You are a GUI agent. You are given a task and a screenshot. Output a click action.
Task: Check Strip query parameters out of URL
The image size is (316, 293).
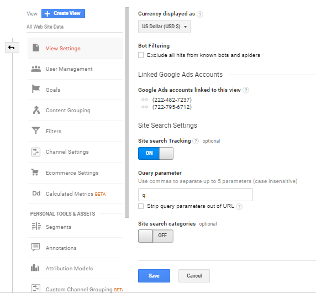(141, 206)
